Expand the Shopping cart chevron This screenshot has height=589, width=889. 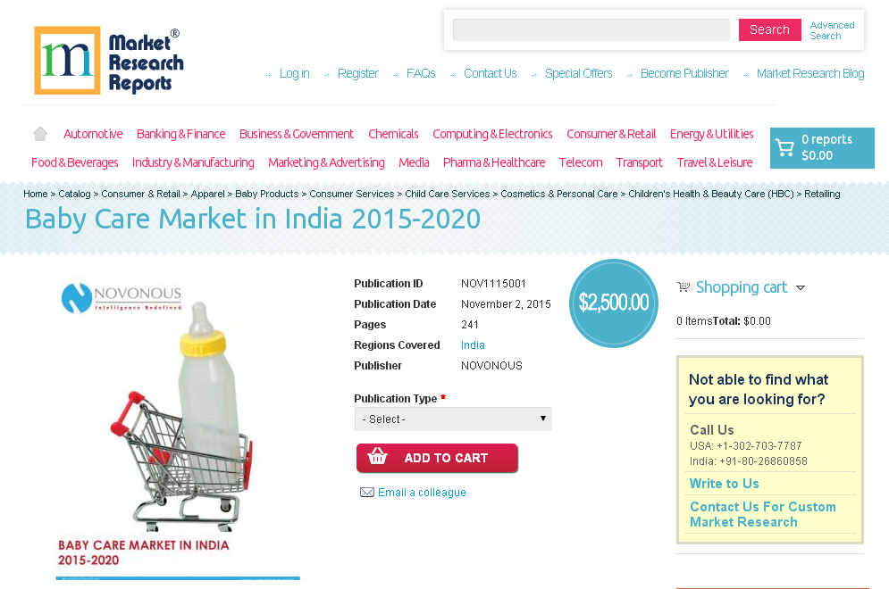tap(801, 287)
